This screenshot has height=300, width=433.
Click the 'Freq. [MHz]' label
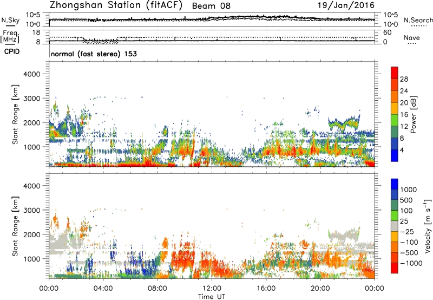click(x=10, y=37)
